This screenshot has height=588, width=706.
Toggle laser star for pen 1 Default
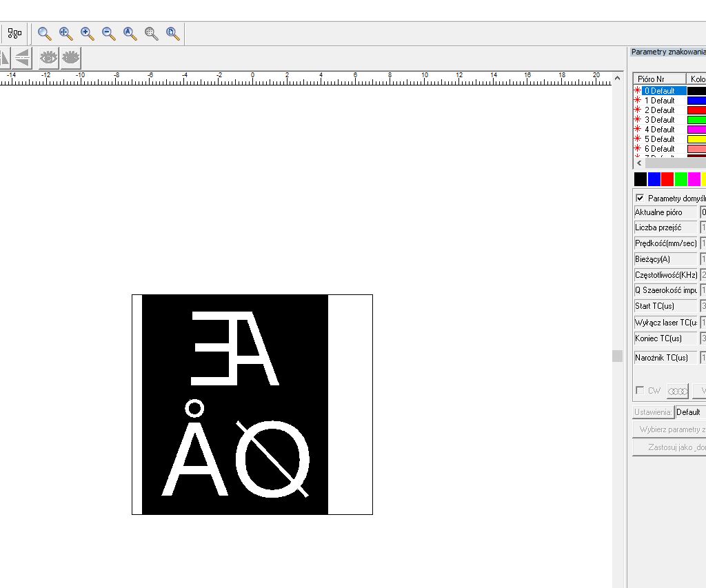tap(638, 100)
